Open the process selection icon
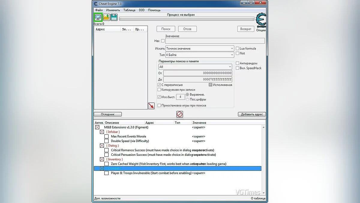The image size is (360, 203). tap(98, 17)
